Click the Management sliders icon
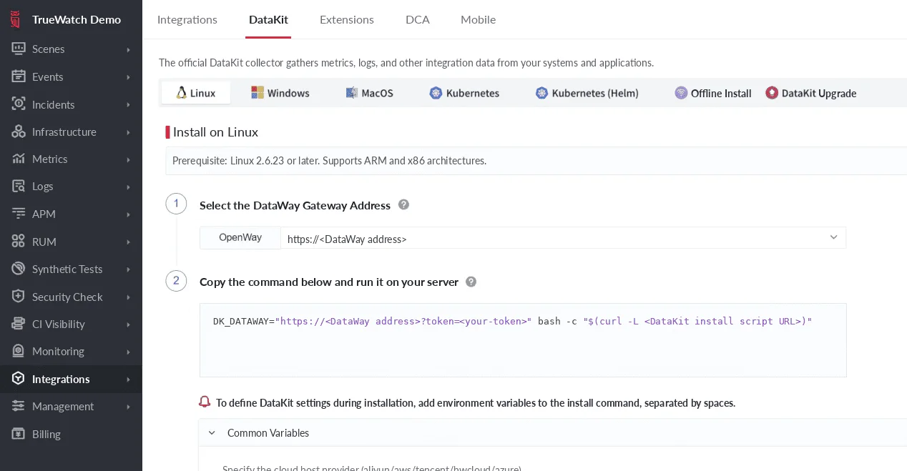The width and height of the screenshot is (907, 471). pos(19,406)
